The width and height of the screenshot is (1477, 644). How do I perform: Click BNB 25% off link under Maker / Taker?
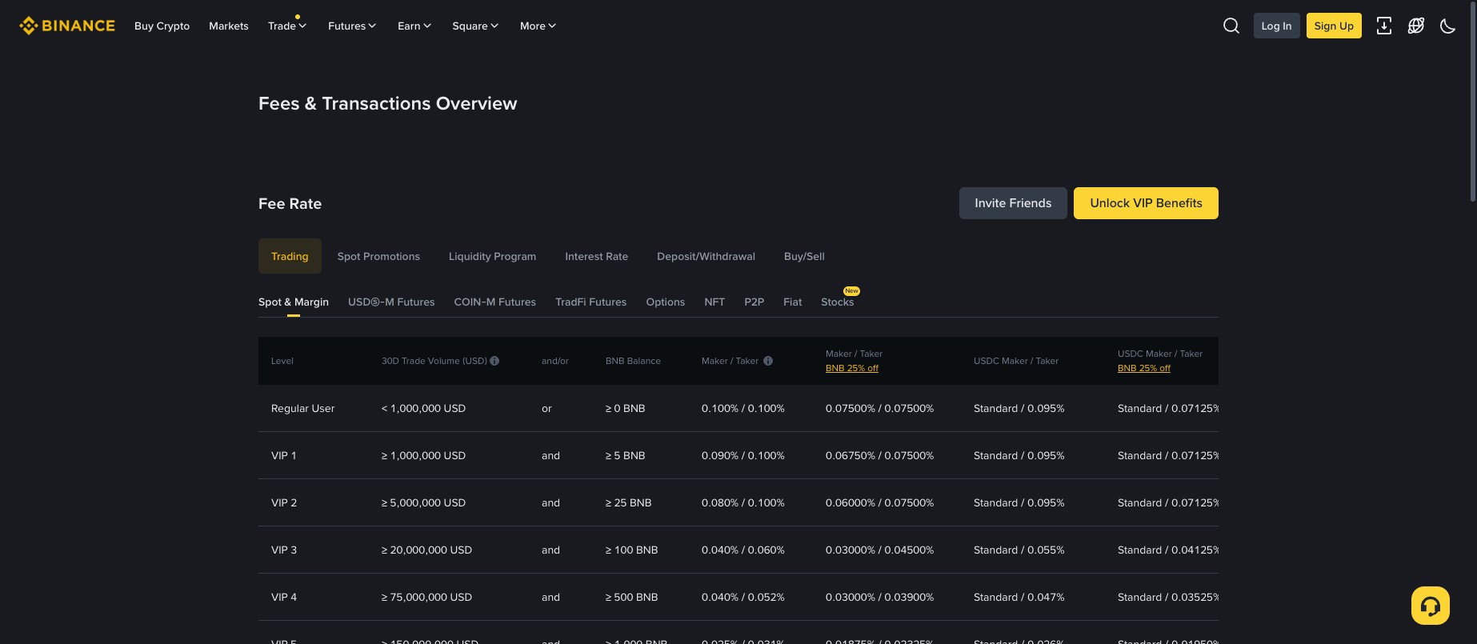pyautogui.click(x=851, y=368)
